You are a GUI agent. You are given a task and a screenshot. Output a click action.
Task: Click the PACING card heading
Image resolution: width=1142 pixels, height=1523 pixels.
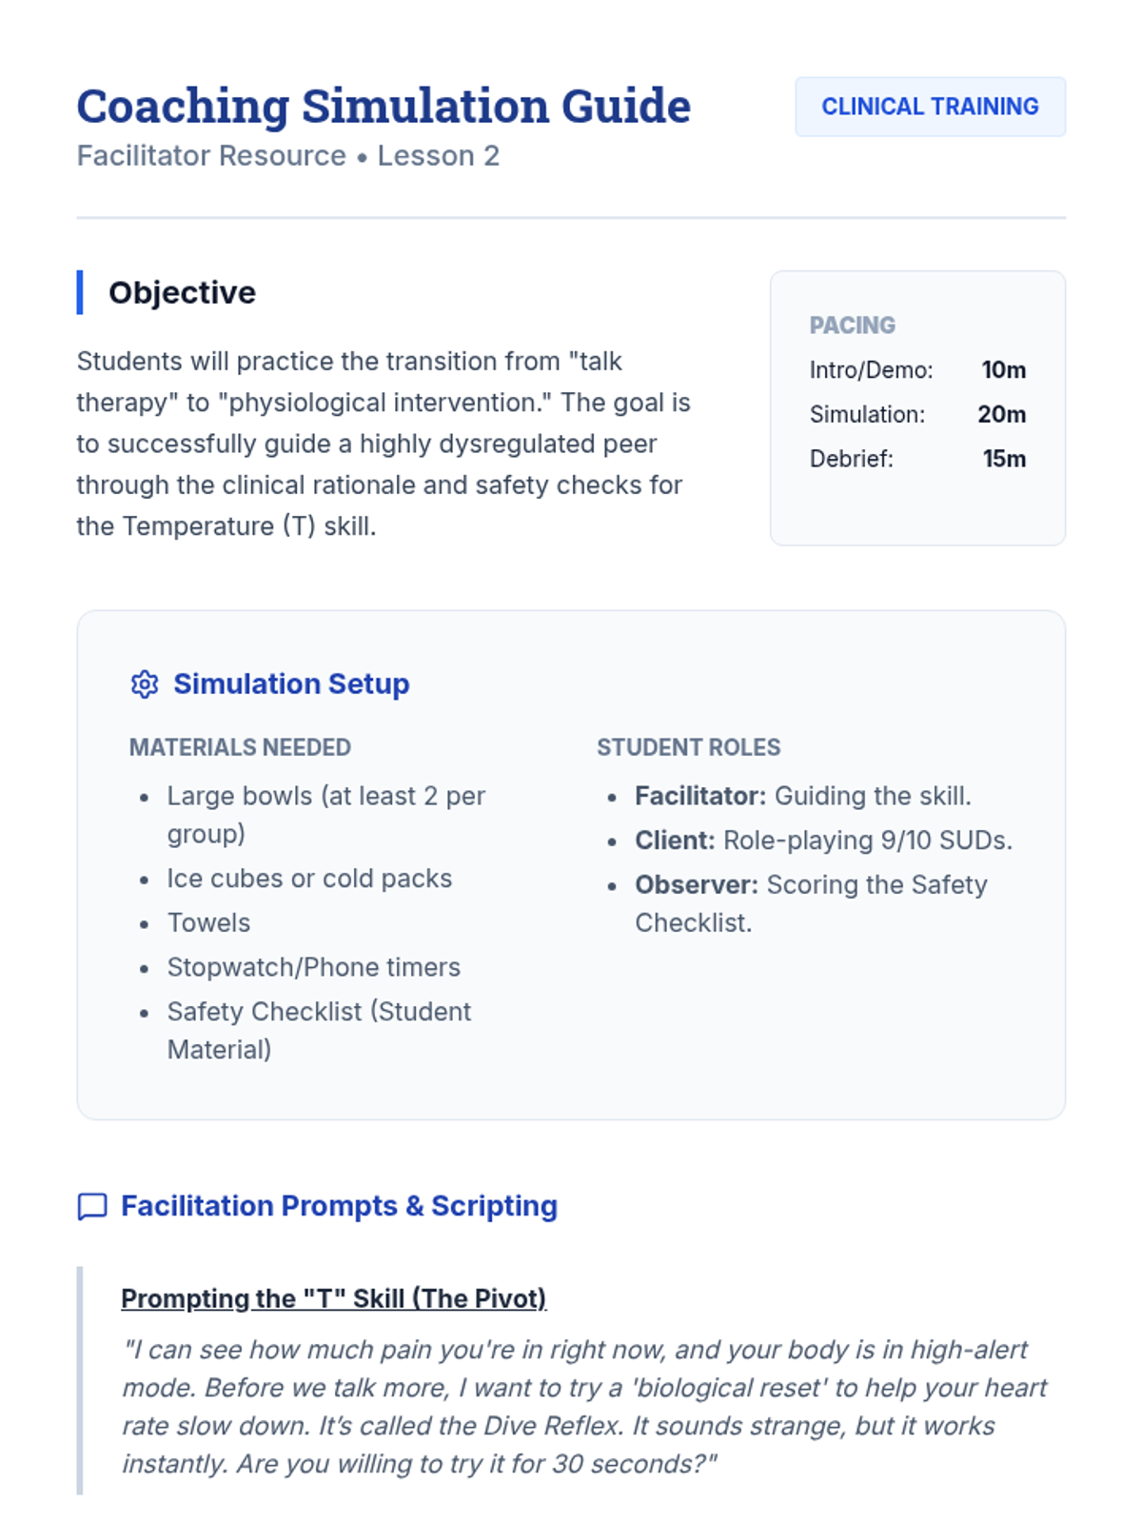coord(852,326)
